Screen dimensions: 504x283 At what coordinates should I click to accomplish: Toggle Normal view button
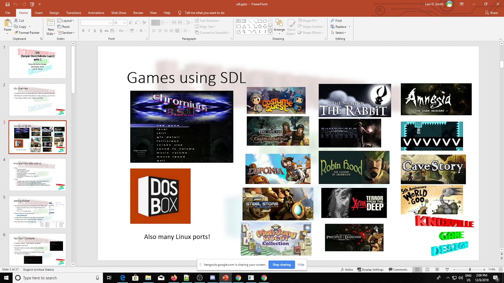(x=417, y=270)
